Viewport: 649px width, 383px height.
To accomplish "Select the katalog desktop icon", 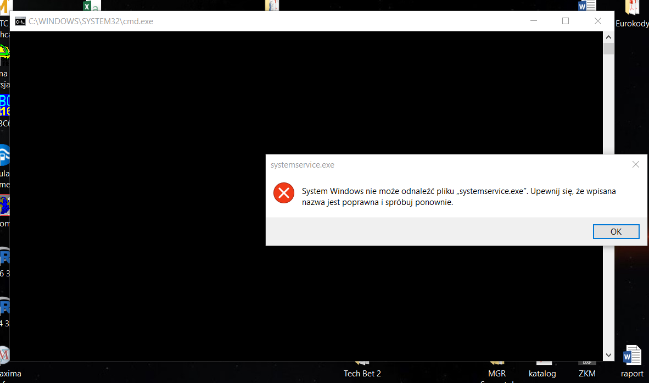I will 542,368.
